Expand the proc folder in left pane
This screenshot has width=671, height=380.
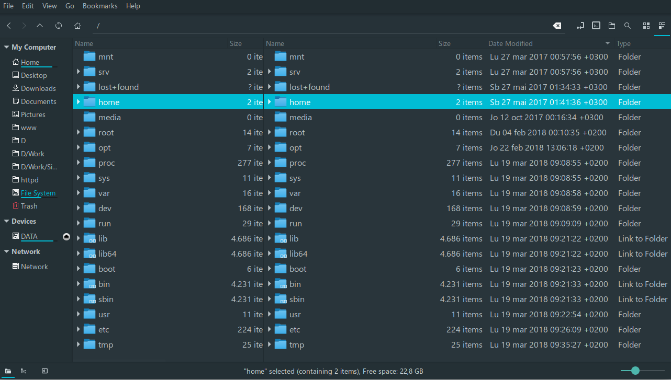(78, 163)
